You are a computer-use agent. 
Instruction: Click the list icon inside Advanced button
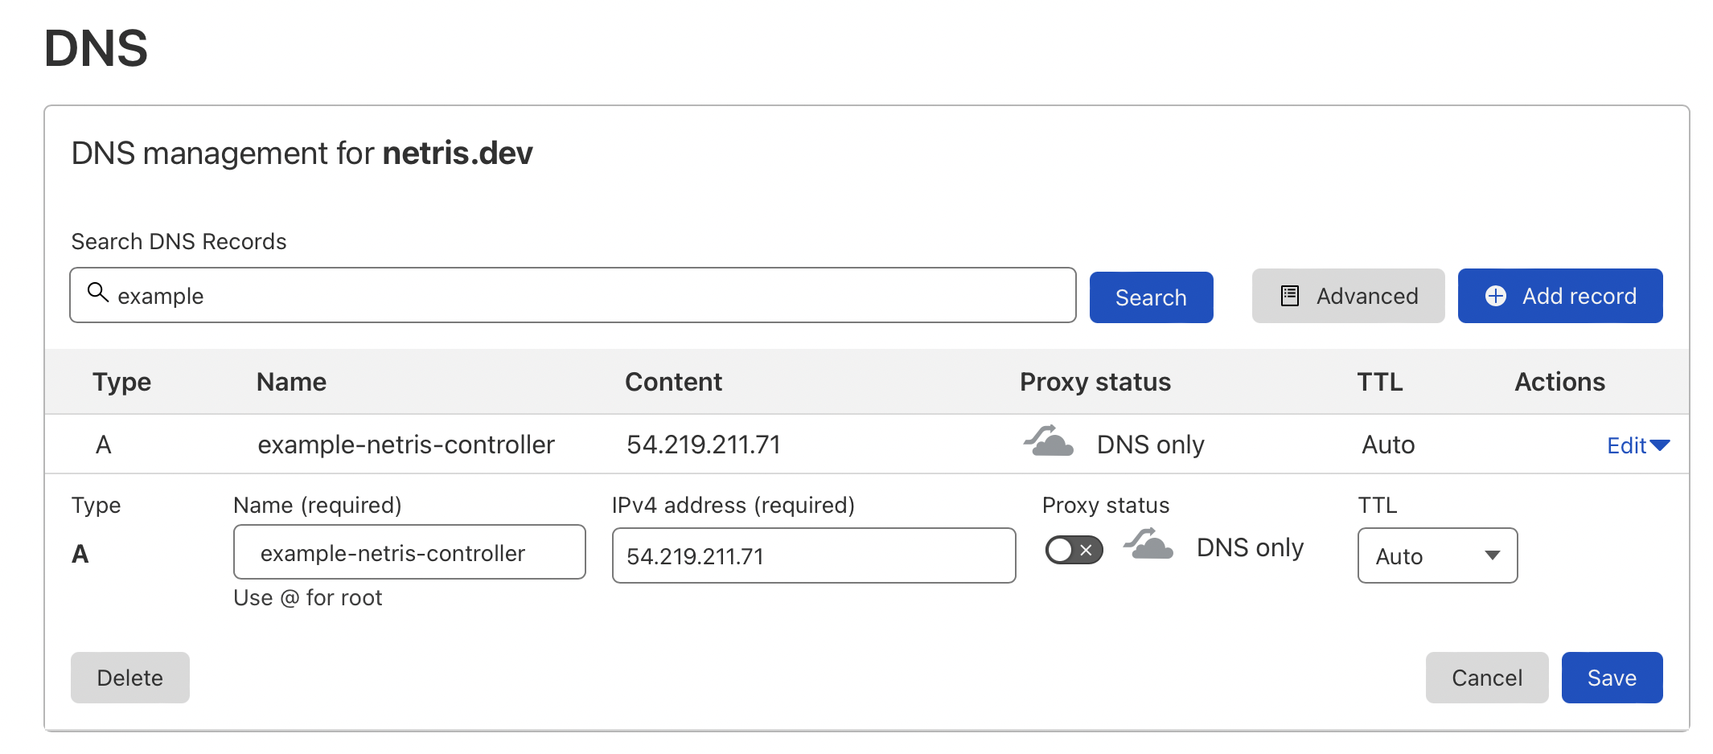pyautogui.click(x=1290, y=296)
